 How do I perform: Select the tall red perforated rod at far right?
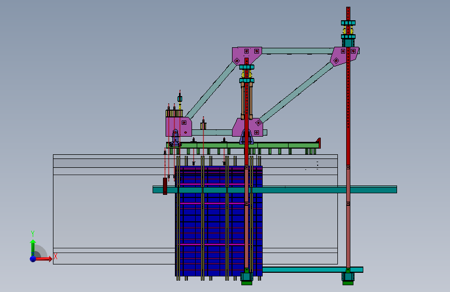click(348, 86)
